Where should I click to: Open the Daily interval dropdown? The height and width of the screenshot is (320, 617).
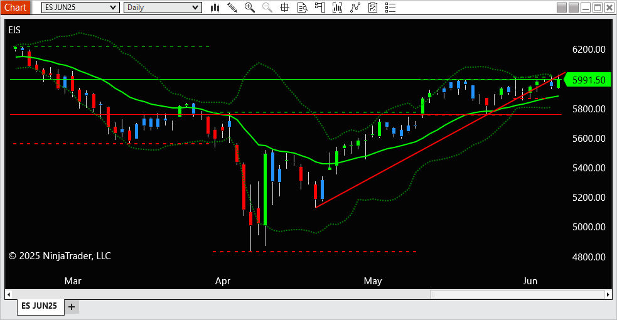(x=163, y=8)
